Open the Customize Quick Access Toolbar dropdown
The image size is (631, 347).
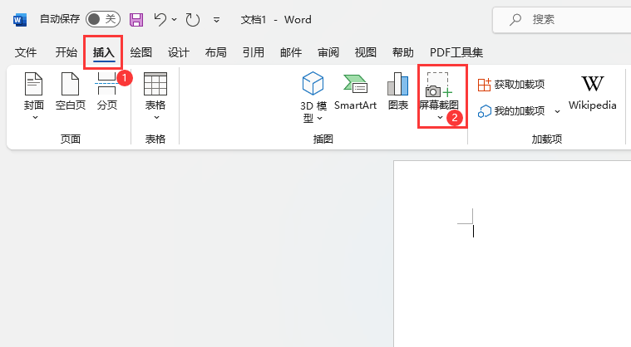pyautogui.click(x=216, y=20)
